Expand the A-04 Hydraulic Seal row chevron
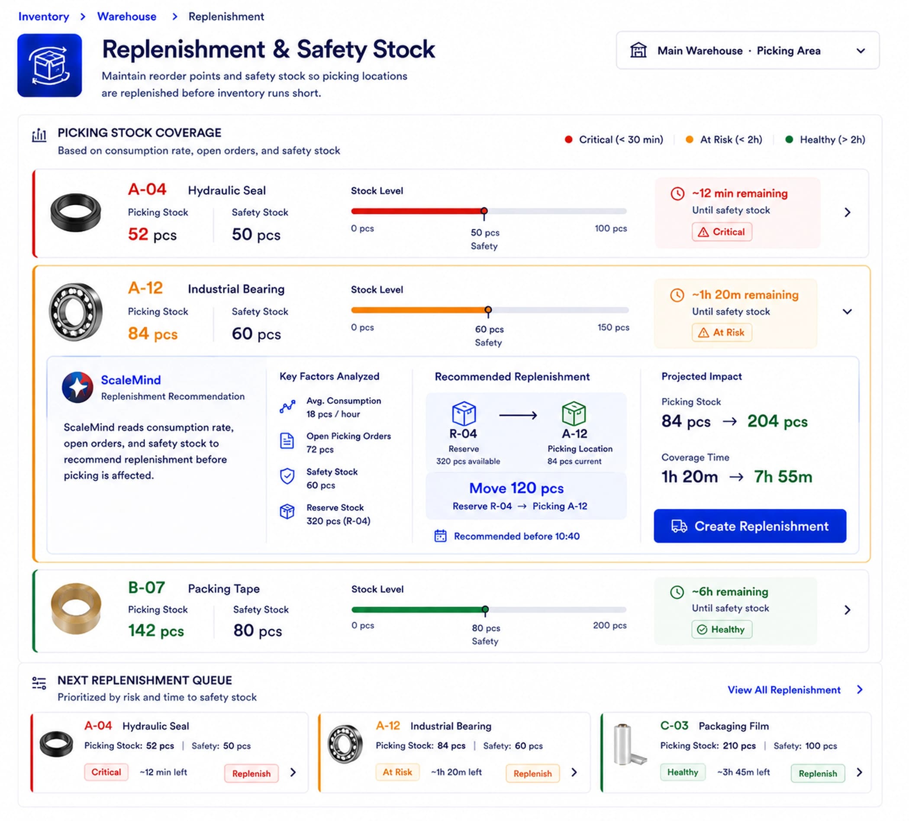Image resolution: width=909 pixels, height=821 pixels. click(847, 213)
